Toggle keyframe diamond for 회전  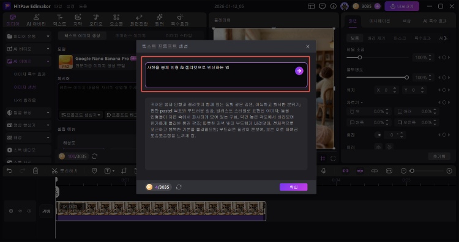point(444,134)
